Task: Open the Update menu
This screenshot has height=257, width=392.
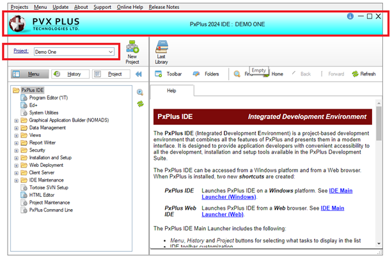Action: tap(61, 6)
